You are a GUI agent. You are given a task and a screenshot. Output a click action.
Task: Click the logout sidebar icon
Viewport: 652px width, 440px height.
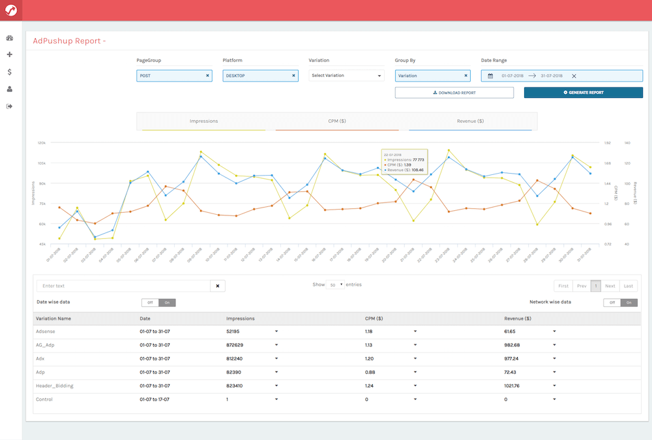10,106
